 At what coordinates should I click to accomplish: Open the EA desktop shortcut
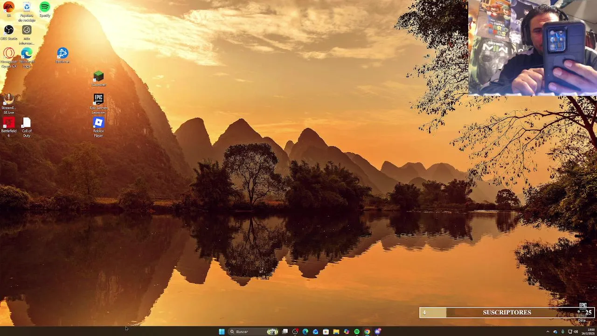9,9
